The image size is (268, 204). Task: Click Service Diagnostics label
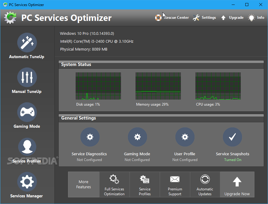click(x=89, y=154)
